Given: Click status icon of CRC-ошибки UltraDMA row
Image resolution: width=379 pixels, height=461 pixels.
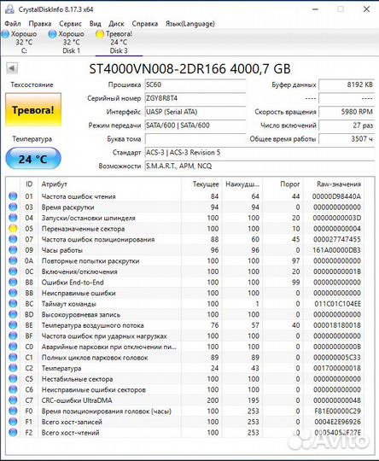Looking at the screenshot, I should coord(13,400).
